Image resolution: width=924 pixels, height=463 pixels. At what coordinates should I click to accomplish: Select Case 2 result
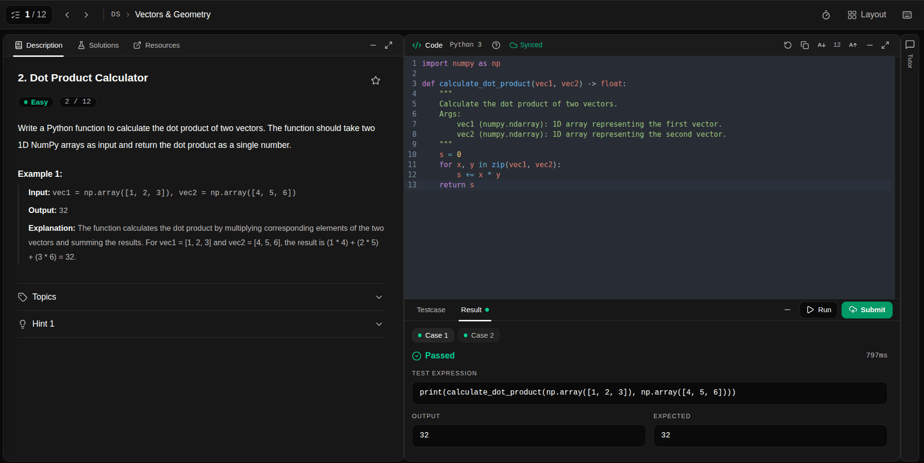tap(478, 335)
